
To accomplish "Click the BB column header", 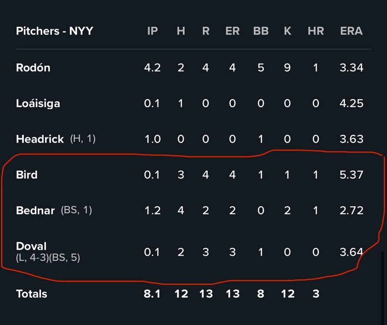I will tap(261, 31).
